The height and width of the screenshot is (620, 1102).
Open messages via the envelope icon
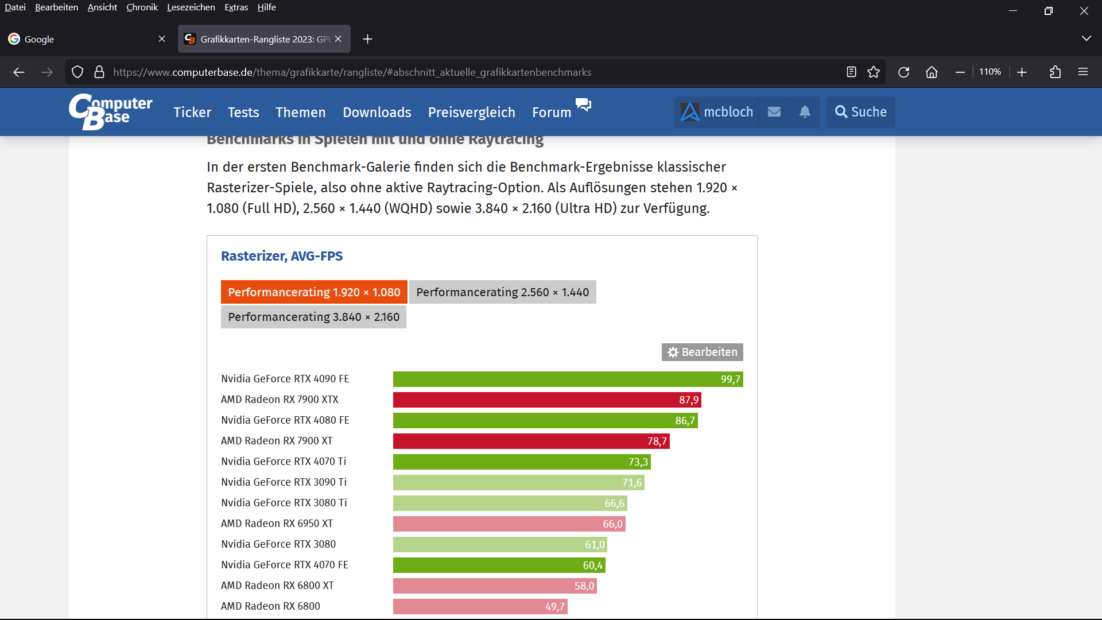click(x=774, y=112)
